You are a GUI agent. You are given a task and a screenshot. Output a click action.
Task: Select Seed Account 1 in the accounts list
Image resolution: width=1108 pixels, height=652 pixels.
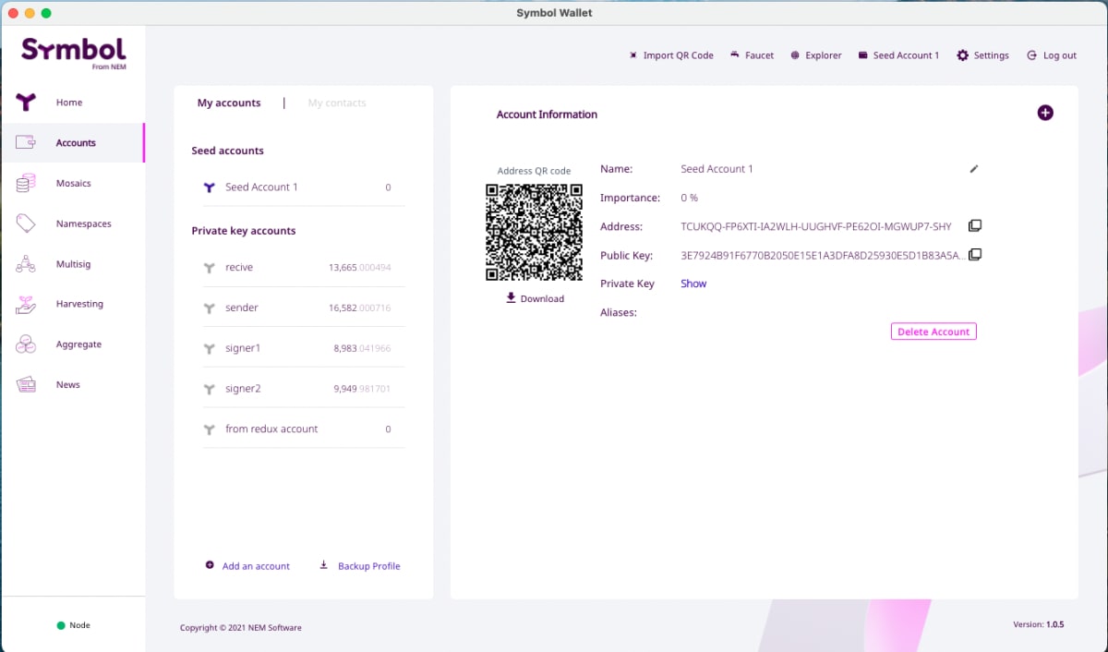[x=304, y=187]
